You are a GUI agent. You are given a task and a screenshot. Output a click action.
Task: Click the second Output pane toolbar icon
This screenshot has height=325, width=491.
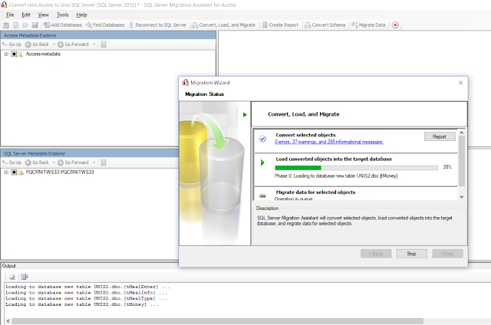coord(25,277)
